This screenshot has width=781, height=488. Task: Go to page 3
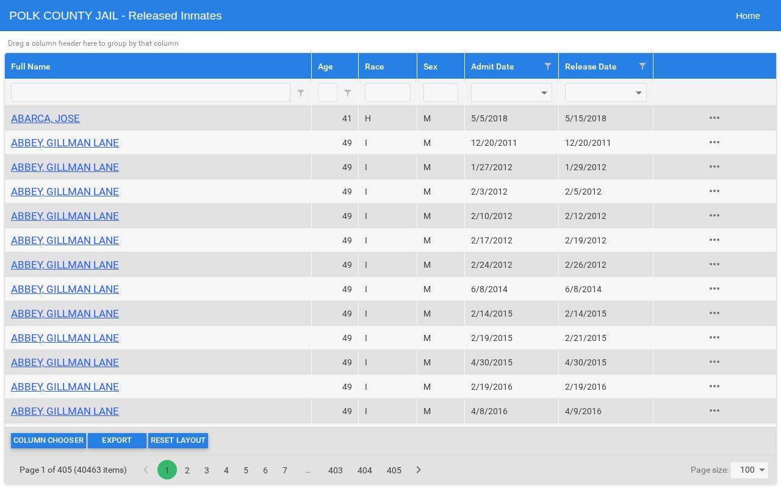207,470
